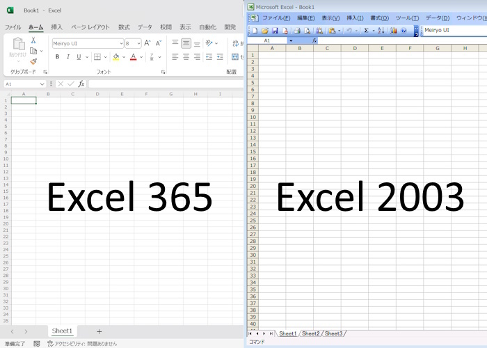
Task: Add a new sheet with the plus button
Action: click(x=99, y=331)
